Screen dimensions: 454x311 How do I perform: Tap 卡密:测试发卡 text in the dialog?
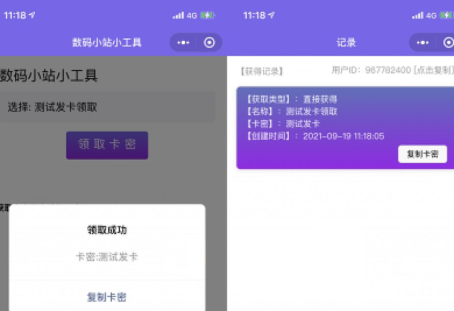click(107, 257)
